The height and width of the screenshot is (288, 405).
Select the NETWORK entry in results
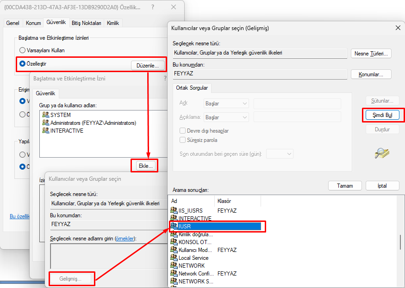tap(191, 266)
